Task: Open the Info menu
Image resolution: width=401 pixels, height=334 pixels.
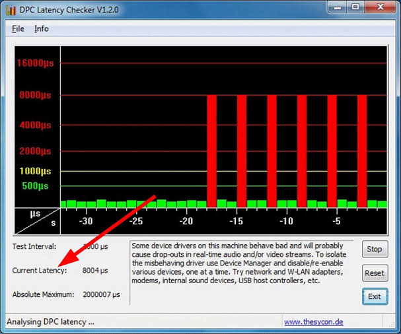Action: [x=42, y=28]
